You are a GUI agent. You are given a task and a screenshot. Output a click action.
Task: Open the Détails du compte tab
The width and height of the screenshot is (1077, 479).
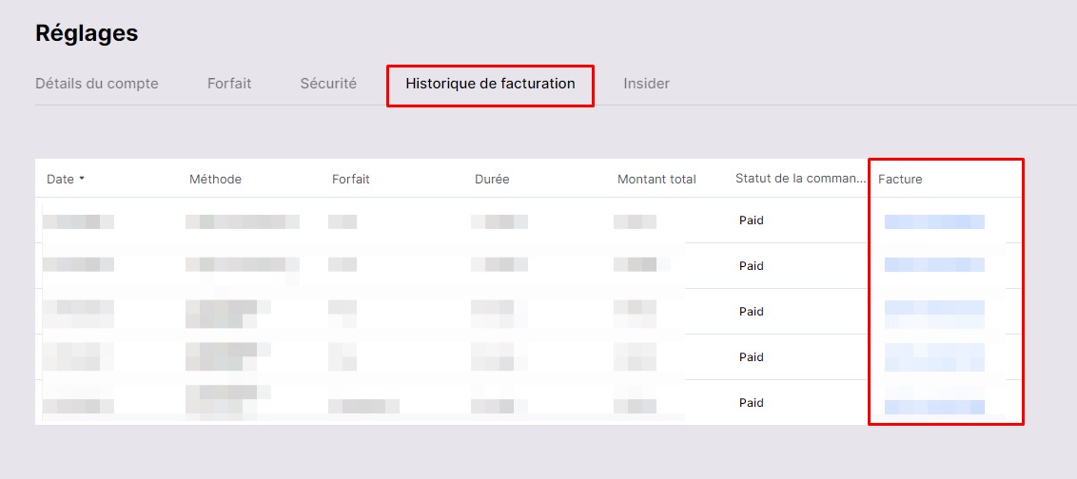(x=97, y=84)
